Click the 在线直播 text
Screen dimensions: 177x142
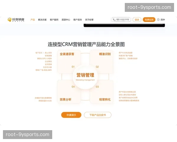click(48, 56)
